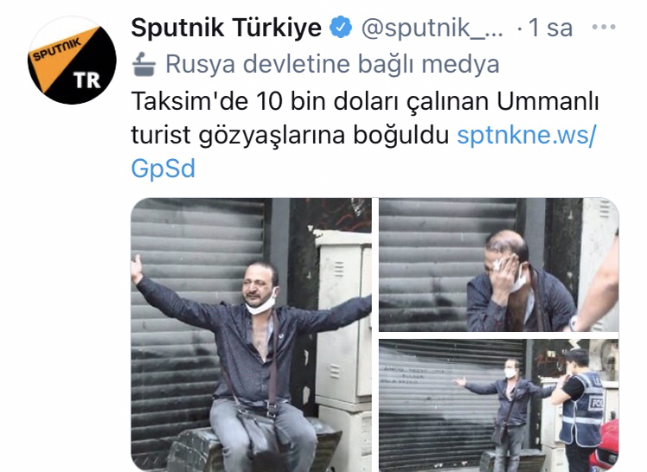Open the Sputnik Türkiye display name
Image resolution: width=647 pixels, height=472 pixels.
[x=226, y=28]
